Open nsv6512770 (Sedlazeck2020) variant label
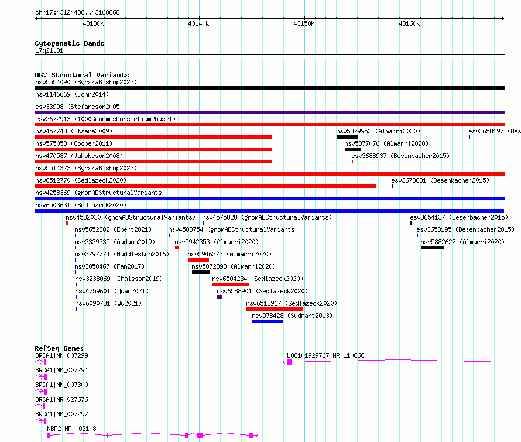521x442 pixels. point(81,180)
